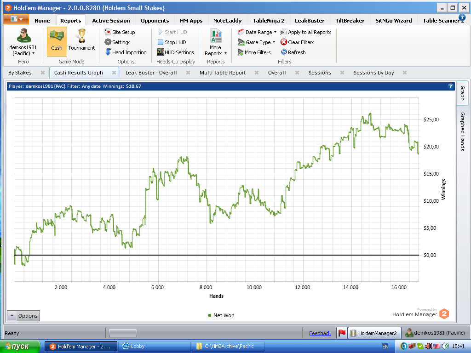Viewport: 471px width, 353px height.
Task: Open the TiltBreaker tab
Action: tap(350, 21)
